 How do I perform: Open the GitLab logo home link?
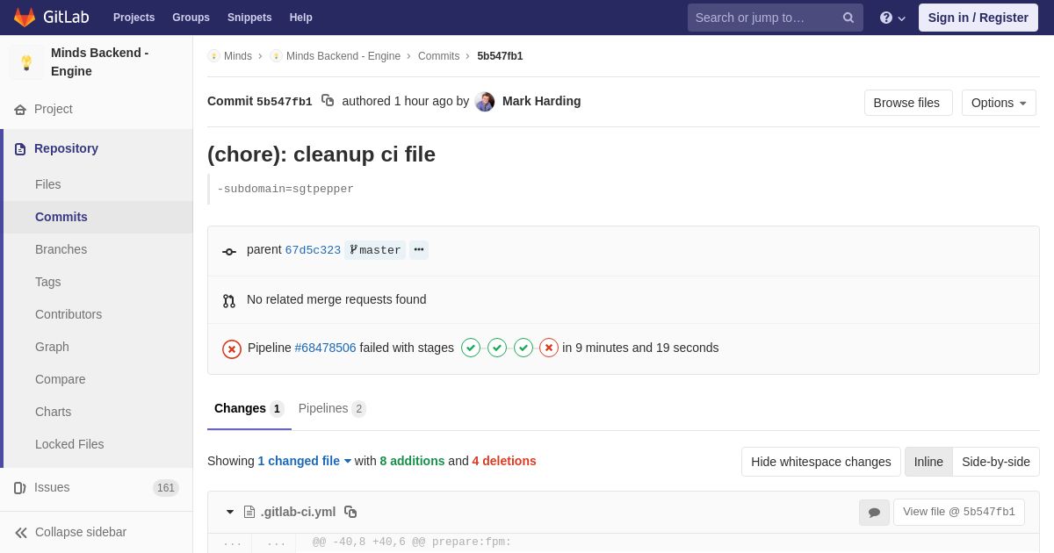(51, 18)
